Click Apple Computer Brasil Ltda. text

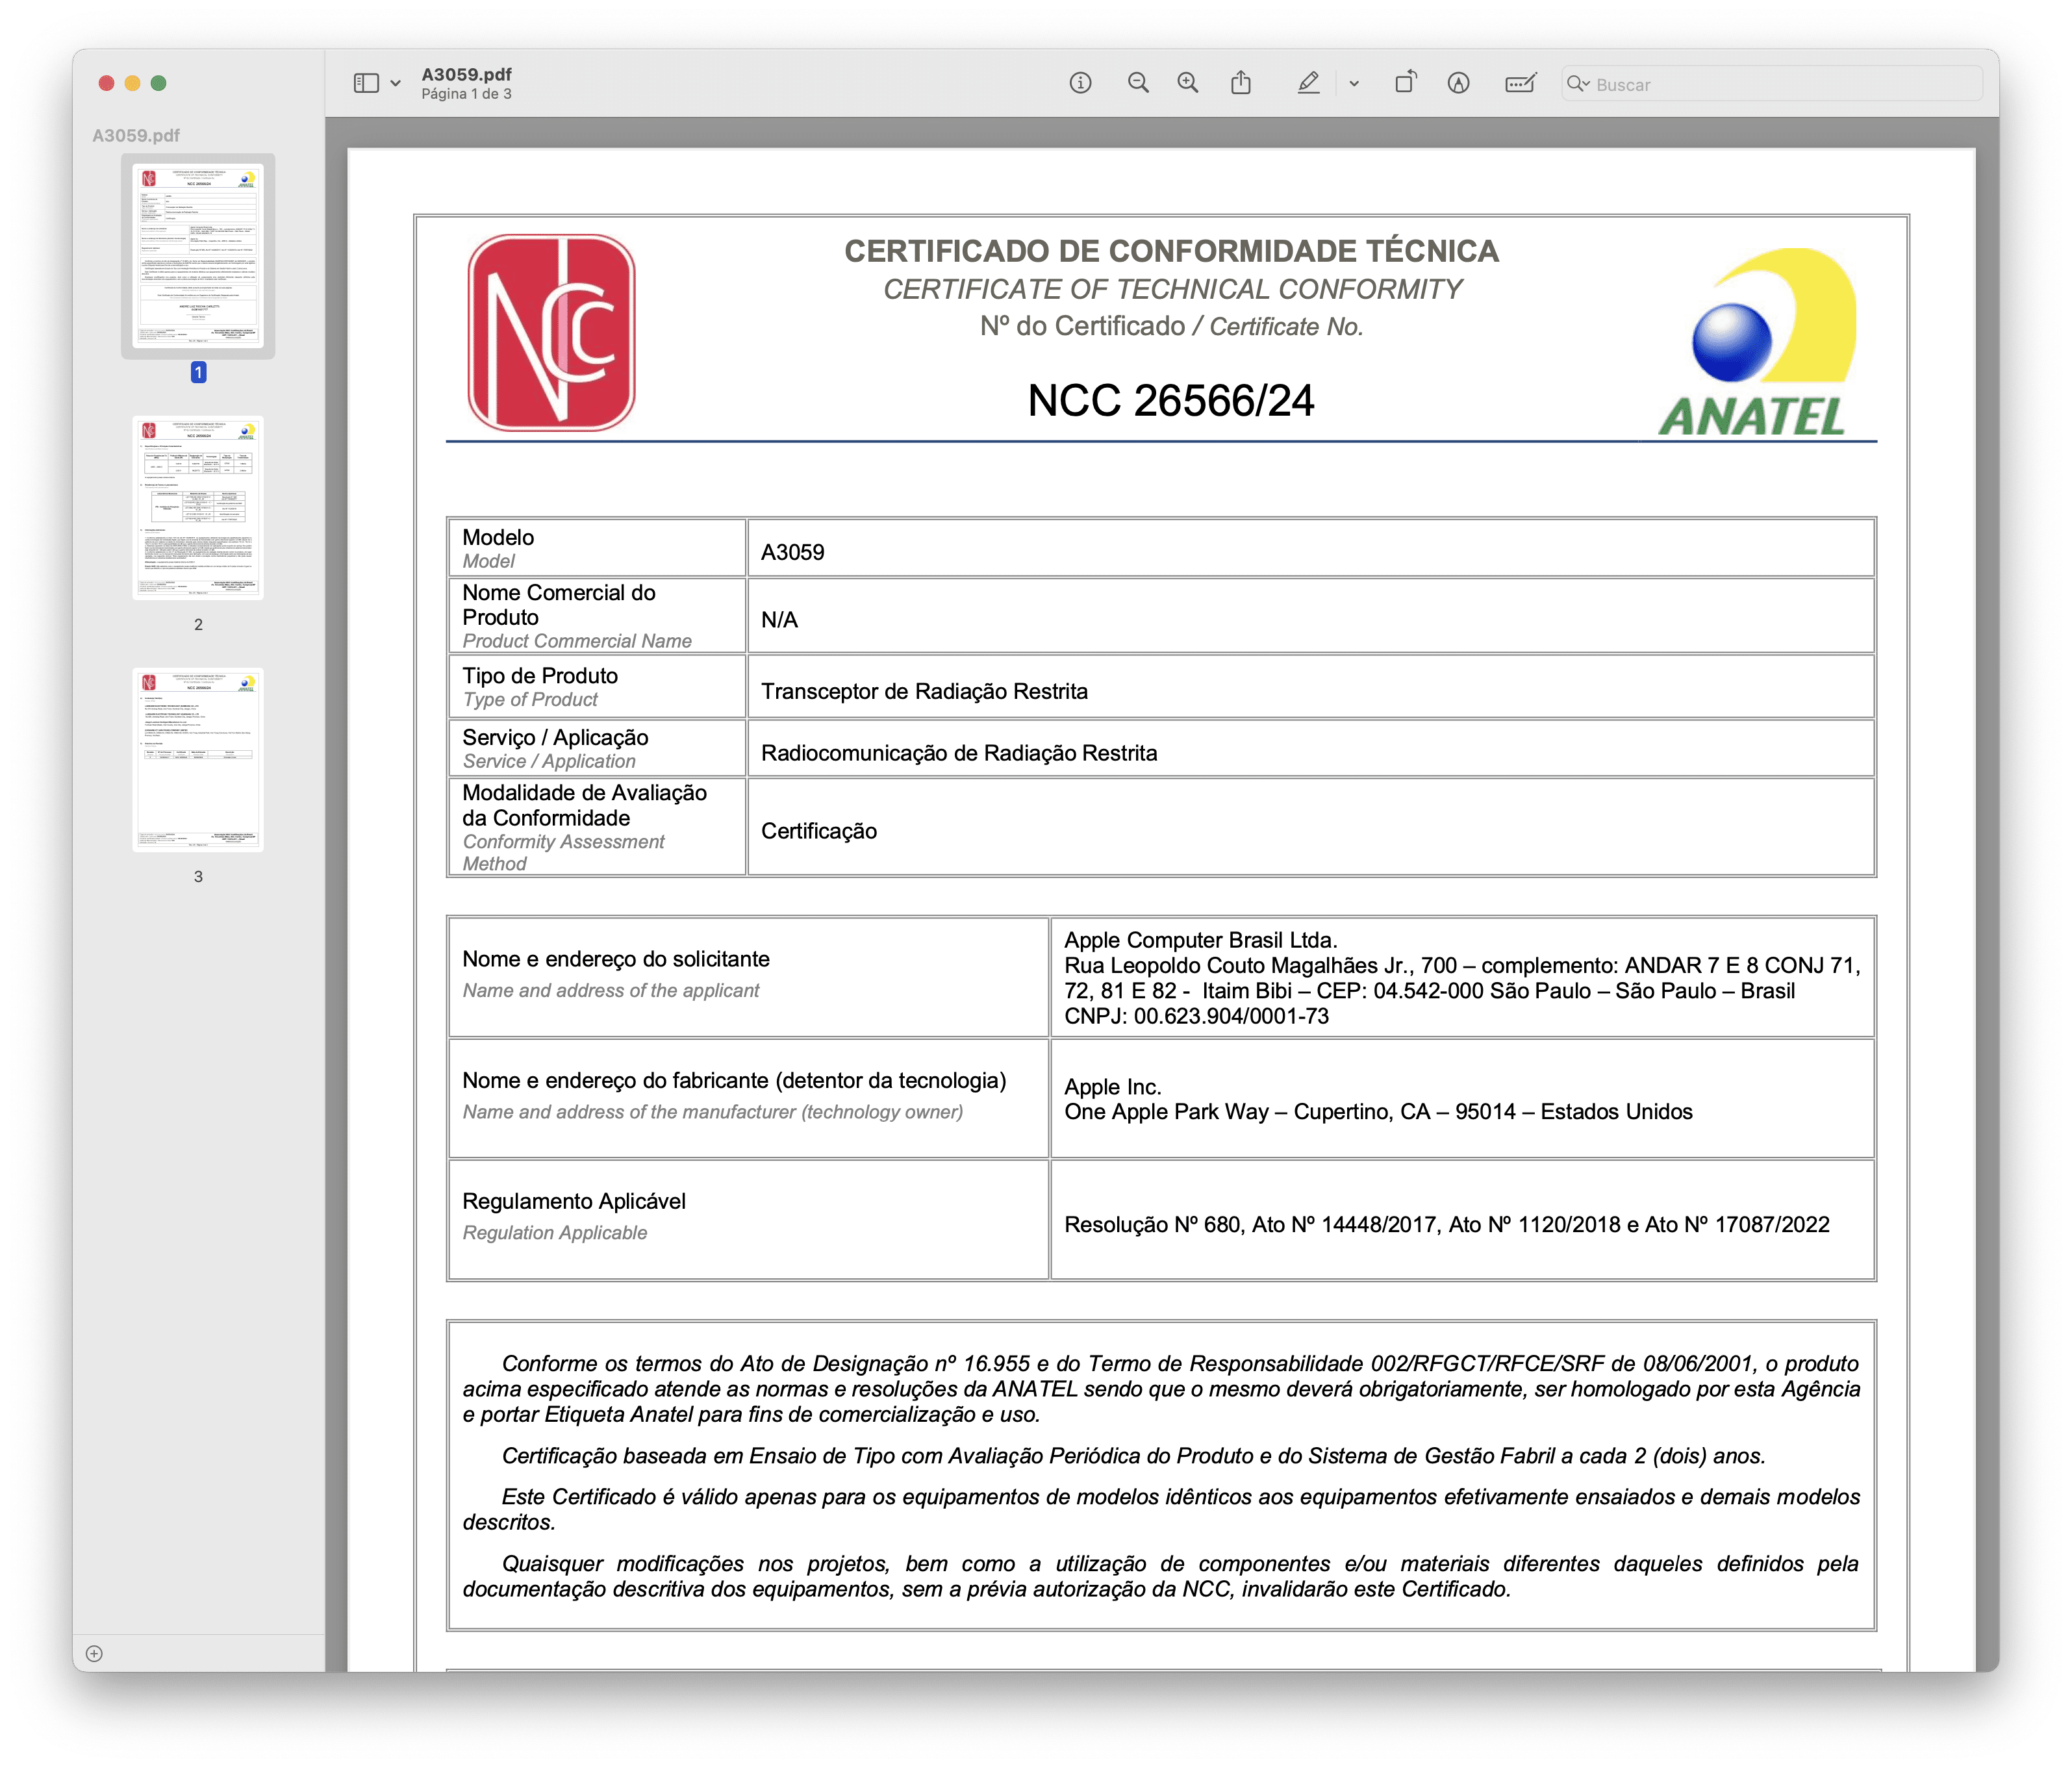(x=1201, y=940)
